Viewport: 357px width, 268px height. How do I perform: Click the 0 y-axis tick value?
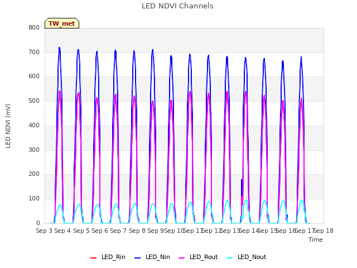tap(38, 223)
